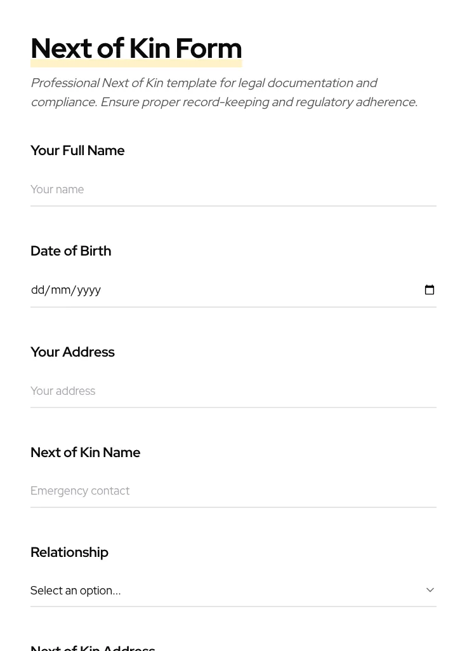Open the Date of Birth calendar picker icon

[x=430, y=290]
